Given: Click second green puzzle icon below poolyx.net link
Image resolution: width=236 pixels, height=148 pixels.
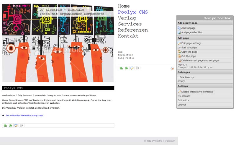Looking at the screenshot, I should [11, 125].
